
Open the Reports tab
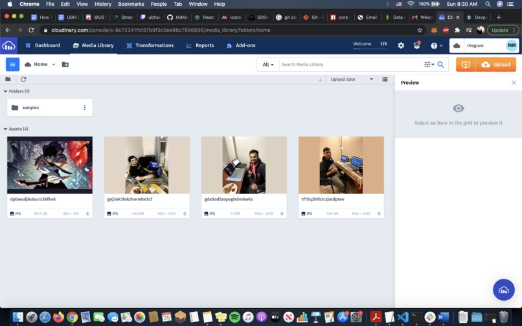[x=200, y=45]
